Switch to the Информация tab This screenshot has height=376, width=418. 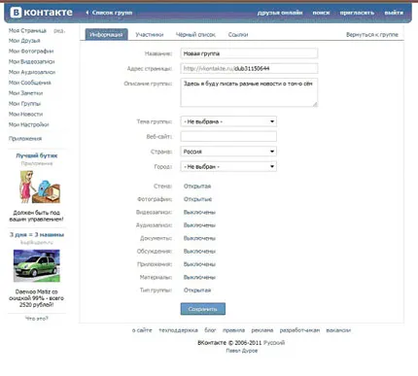[106, 35]
